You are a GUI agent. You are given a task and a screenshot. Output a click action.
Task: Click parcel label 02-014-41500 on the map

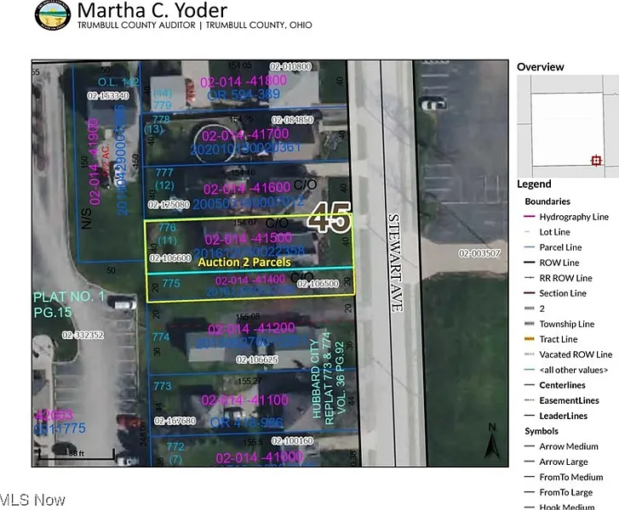pos(248,240)
